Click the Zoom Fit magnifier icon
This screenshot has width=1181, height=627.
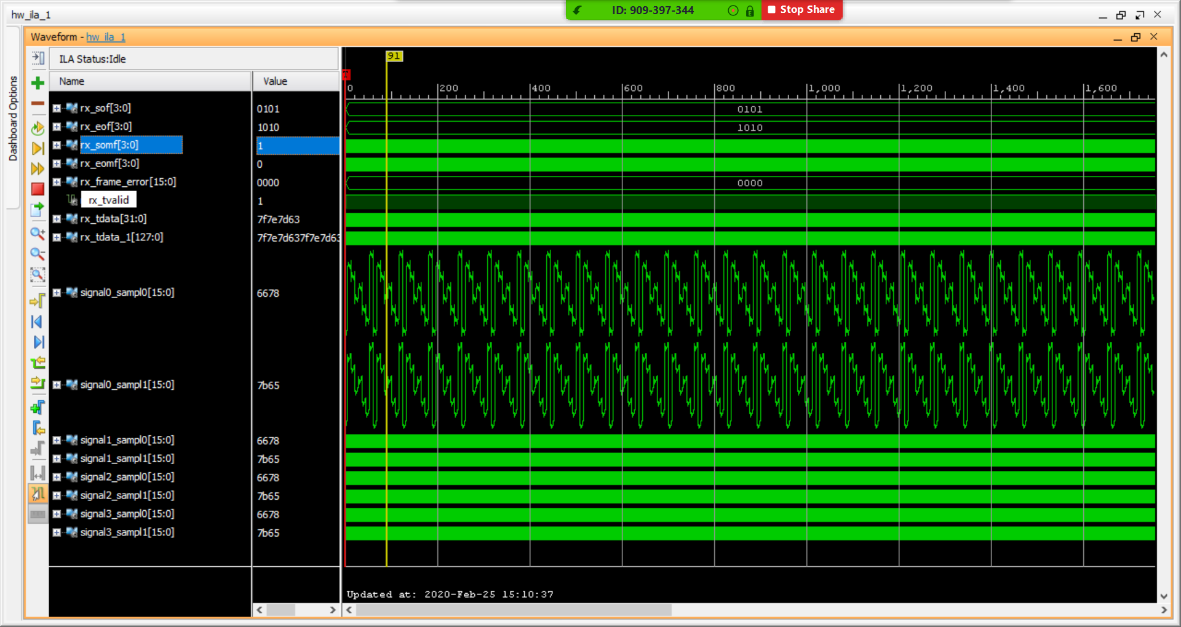pos(38,275)
